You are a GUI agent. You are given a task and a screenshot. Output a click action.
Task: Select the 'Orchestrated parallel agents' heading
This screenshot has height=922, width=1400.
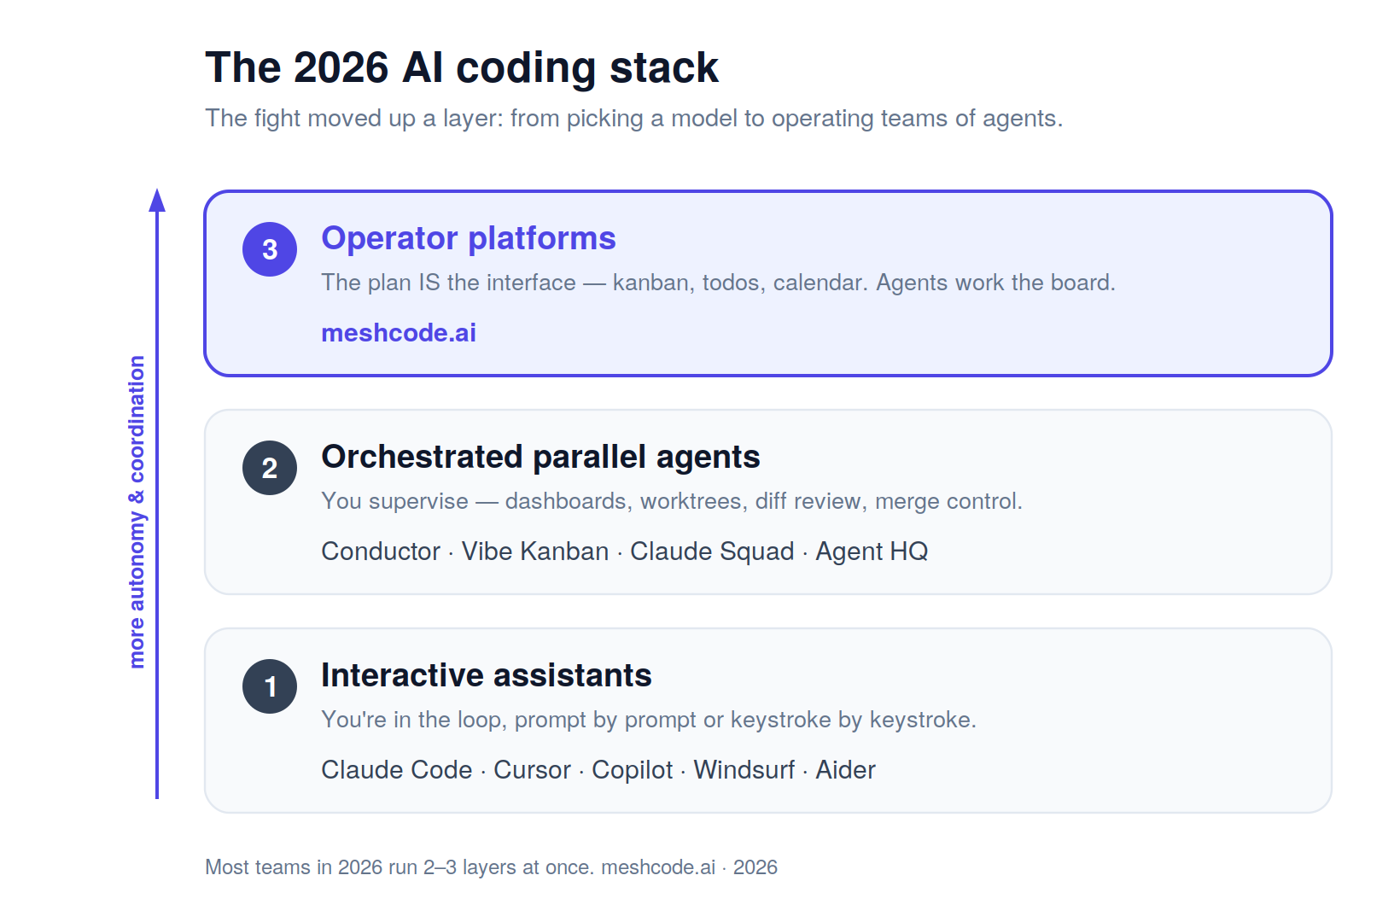tap(540, 457)
